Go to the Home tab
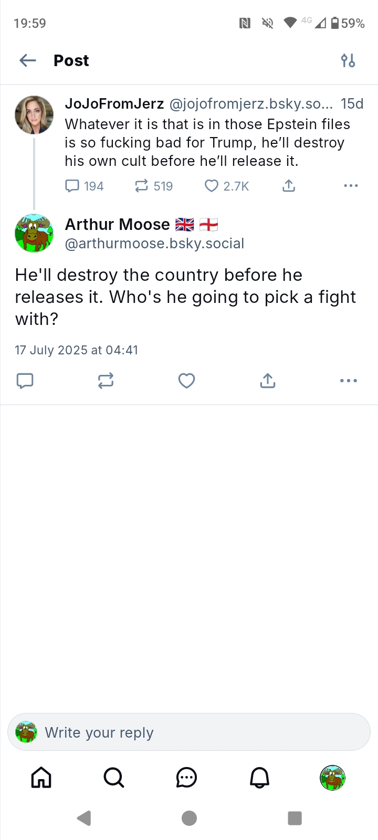 click(41, 778)
